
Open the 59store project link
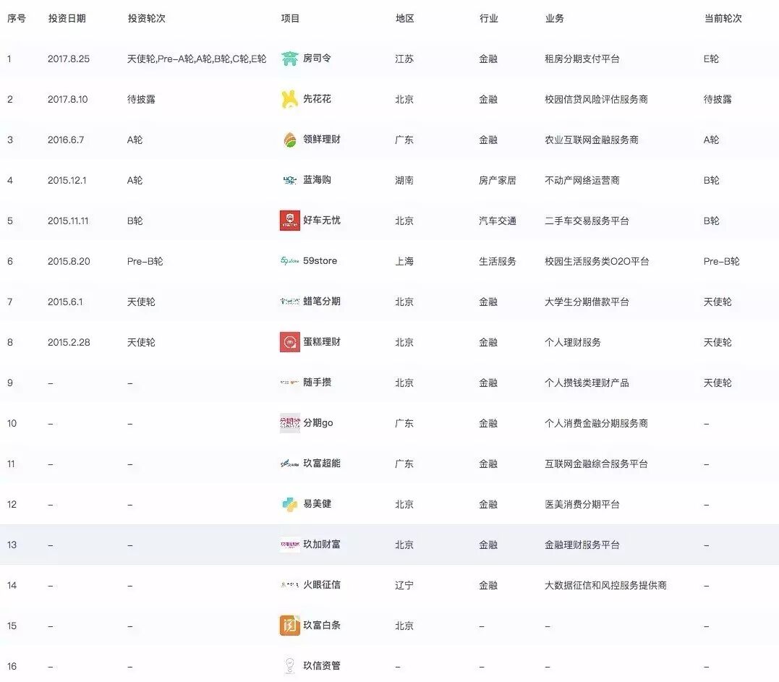(x=320, y=261)
